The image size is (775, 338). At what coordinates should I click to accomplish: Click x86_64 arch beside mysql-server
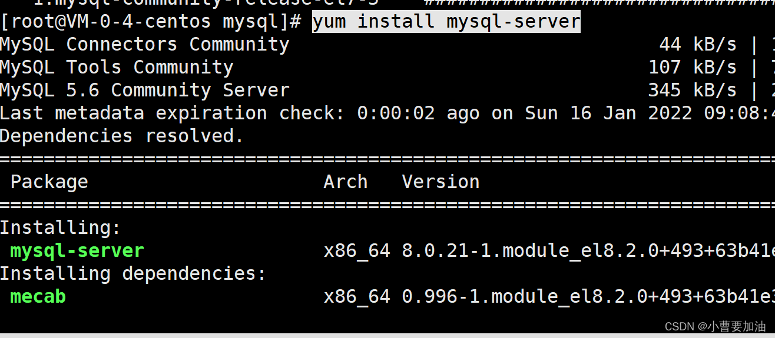(x=357, y=252)
